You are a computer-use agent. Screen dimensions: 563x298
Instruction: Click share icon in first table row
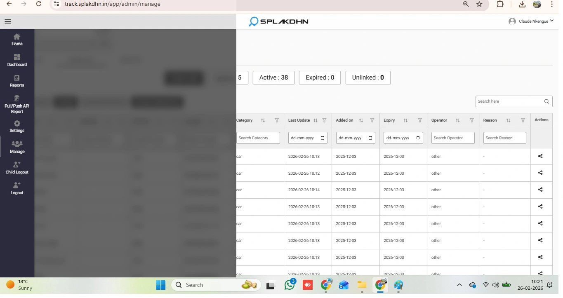540,156
